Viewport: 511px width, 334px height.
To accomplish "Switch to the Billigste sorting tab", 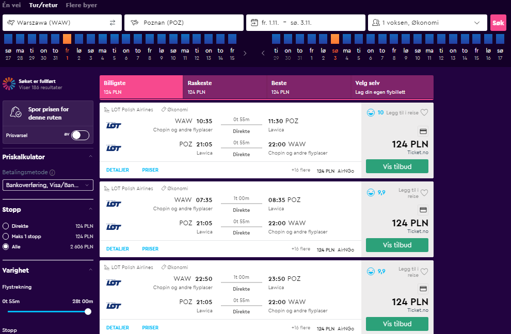I will (141, 87).
